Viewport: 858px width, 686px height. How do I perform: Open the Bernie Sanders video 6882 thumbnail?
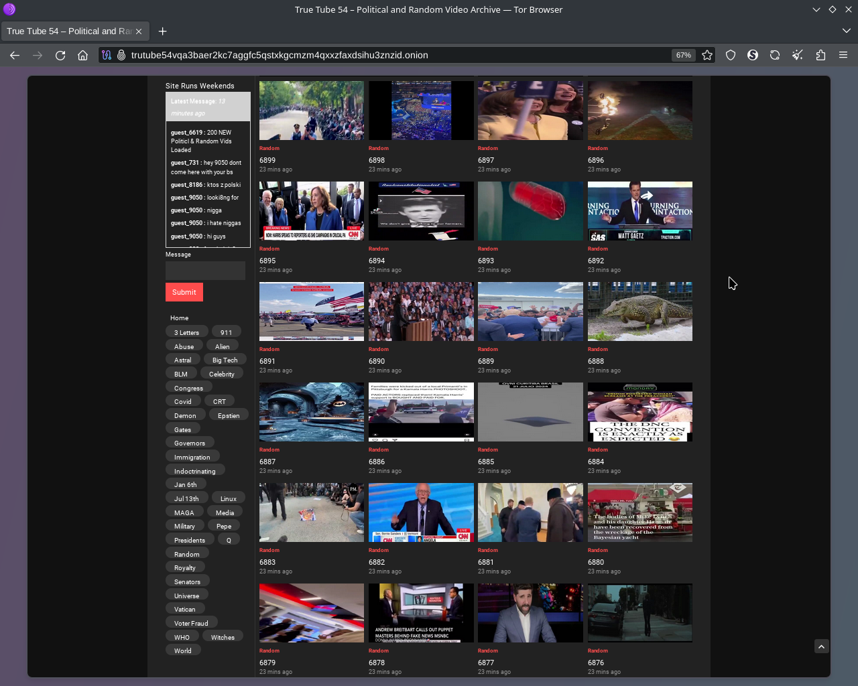(421, 512)
